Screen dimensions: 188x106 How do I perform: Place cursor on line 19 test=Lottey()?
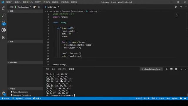pyautogui.click(x=60, y=64)
